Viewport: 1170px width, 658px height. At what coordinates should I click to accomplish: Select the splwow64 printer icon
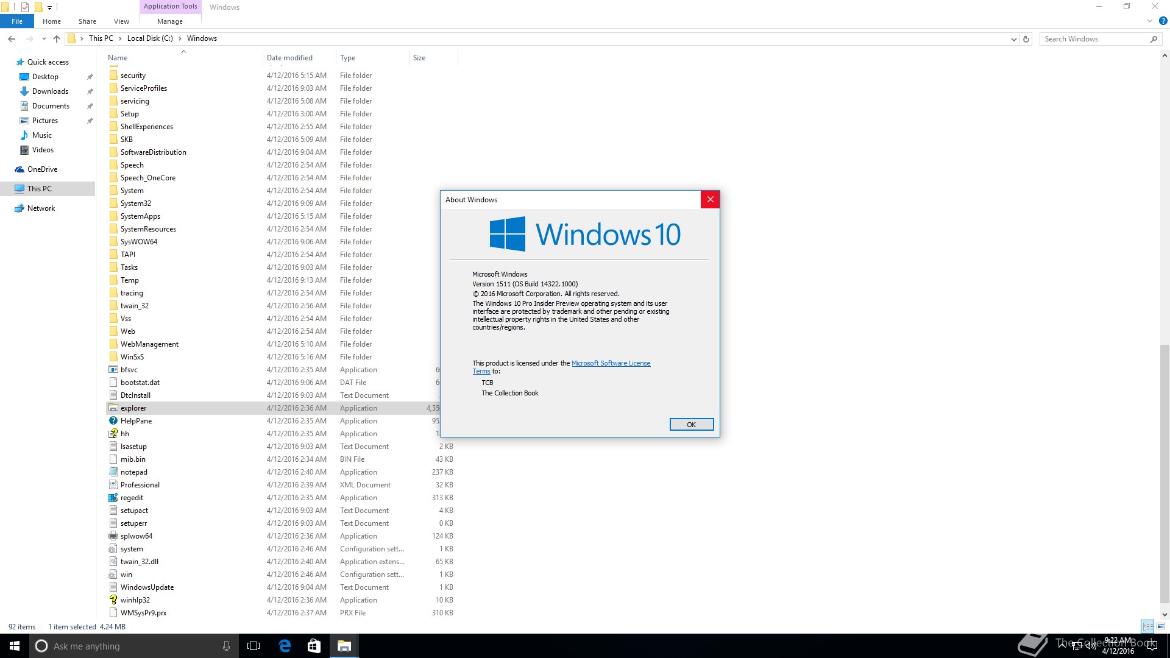(113, 536)
